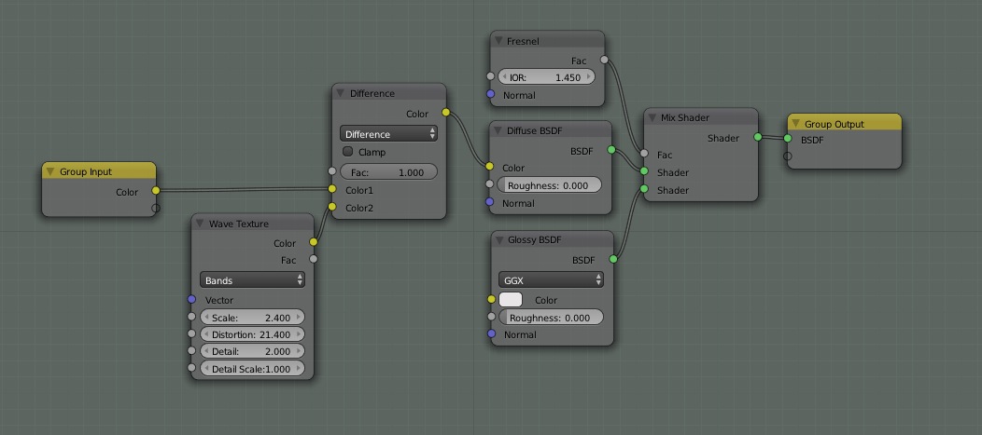Click the Distortion 21.400 field
Screen dimensions: 982x435
[x=252, y=334]
